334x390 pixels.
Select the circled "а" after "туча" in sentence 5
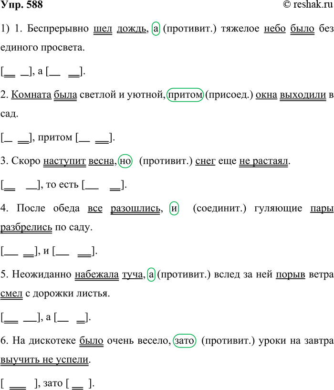click(151, 274)
